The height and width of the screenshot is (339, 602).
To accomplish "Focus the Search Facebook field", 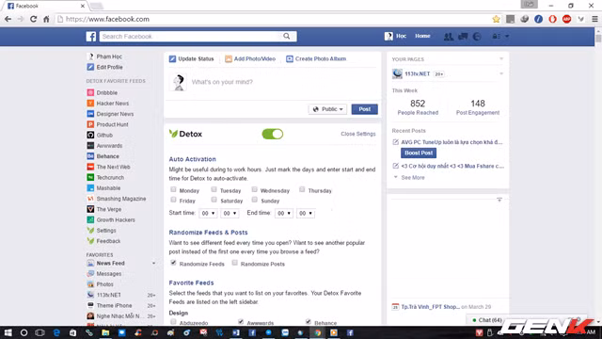I will [x=191, y=36].
